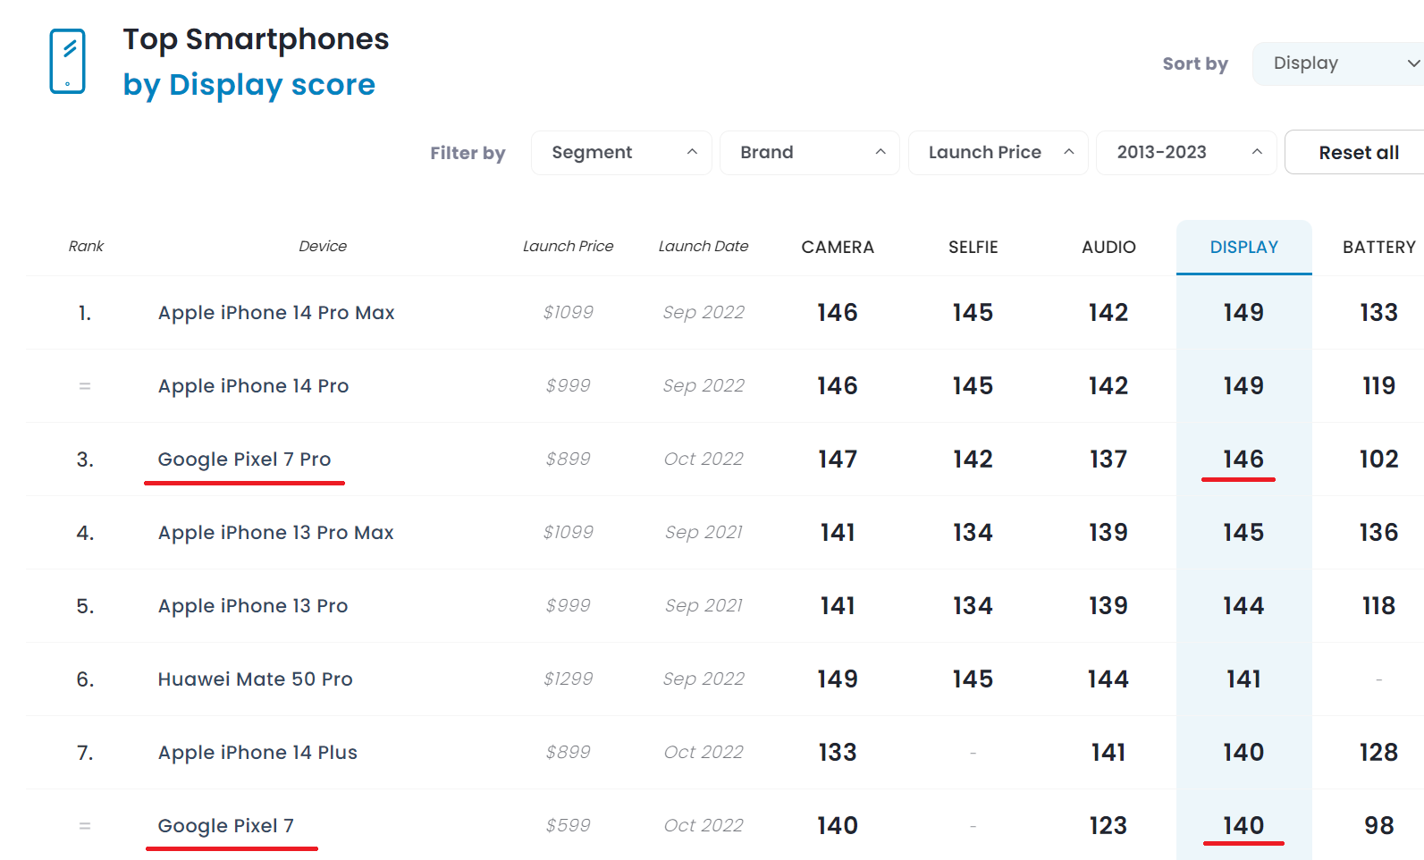Click the chevron arrow in Segment filter
The image size is (1424, 860).
point(692,152)
